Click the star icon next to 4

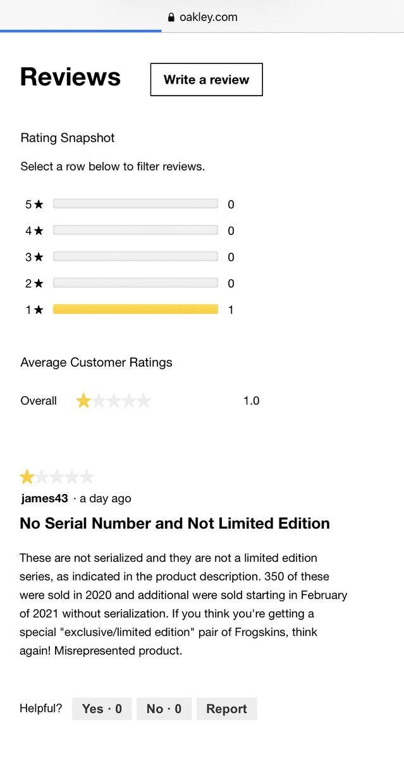pyautogui.click(x=39, y=231)
